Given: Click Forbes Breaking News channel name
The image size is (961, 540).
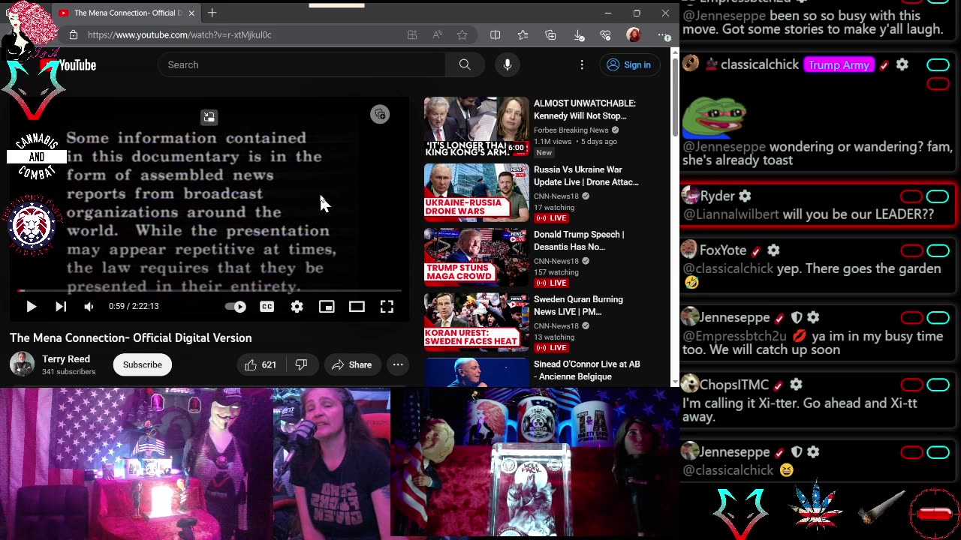Looking at the screenshot, I should pyautogui.click(x=571, y=130).
